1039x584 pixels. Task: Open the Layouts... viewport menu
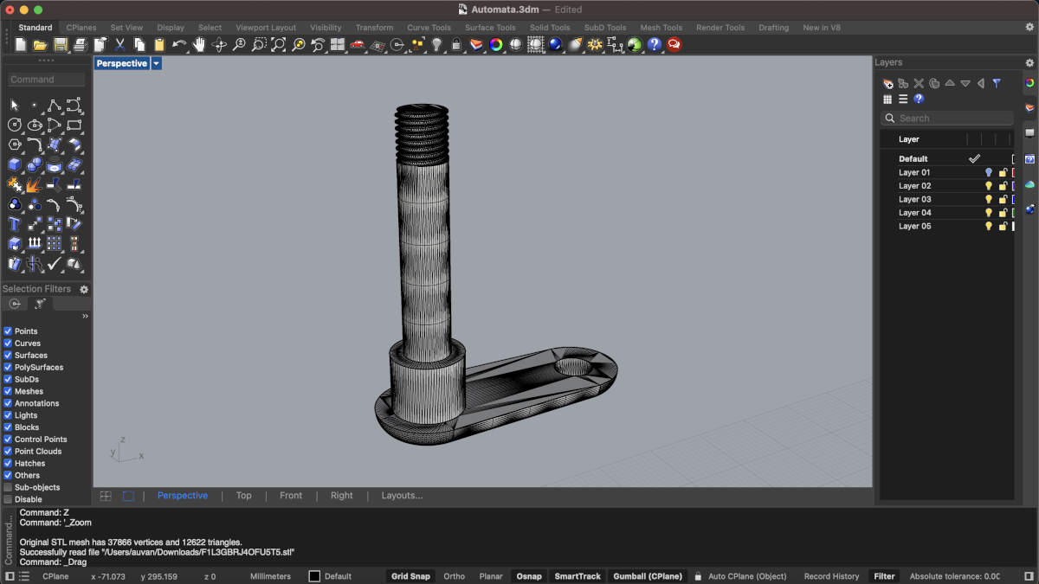point(402,496)
